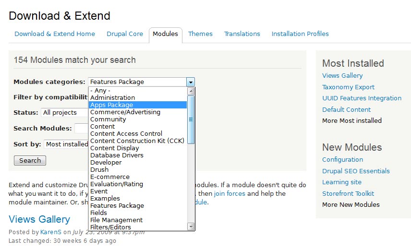
Task: Switch to the Drupal Core tab
Action: tap(125, 34)
